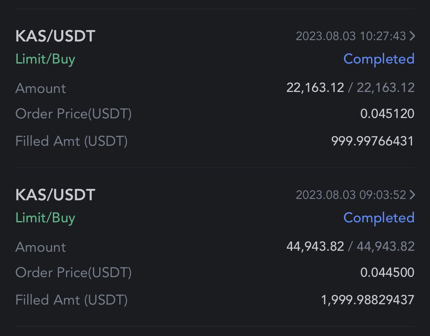Tap Completed status on the 44,943.82 order

coord(379,218)
